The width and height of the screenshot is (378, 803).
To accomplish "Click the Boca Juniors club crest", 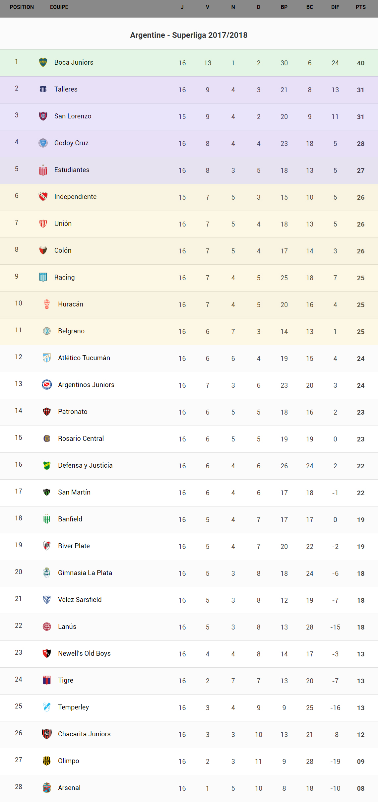I will [x=43, y=62].
